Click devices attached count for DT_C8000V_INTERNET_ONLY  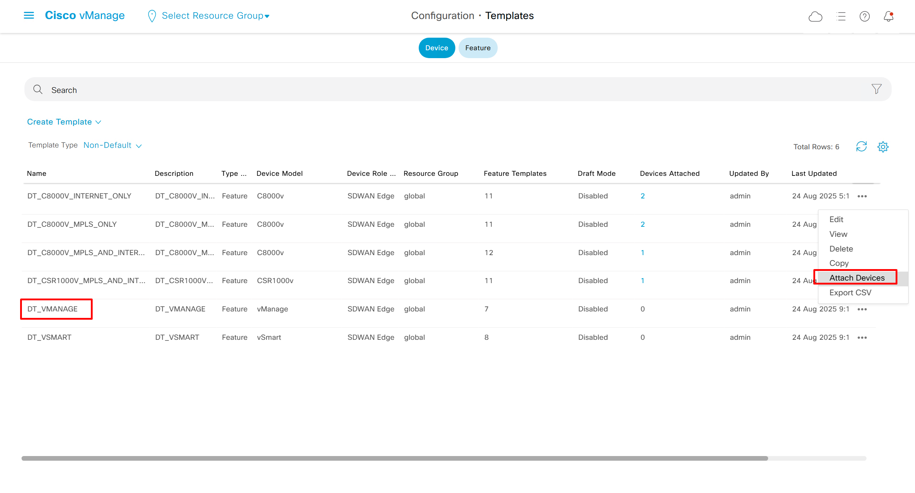point(642,196)
